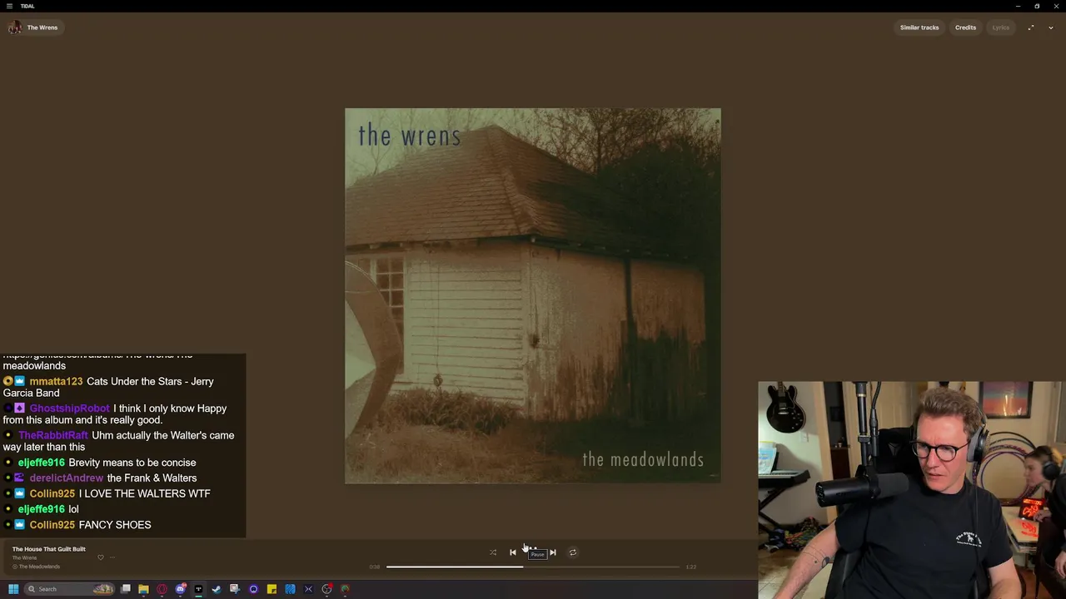The image size is (1066, 599).
Task: Open the Credits tab
Action: click(965, 27)
